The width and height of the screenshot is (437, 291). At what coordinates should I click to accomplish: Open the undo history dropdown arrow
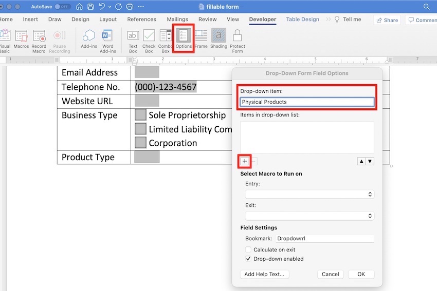tap(111, 7)
